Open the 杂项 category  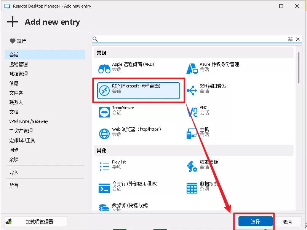point(45,159)
